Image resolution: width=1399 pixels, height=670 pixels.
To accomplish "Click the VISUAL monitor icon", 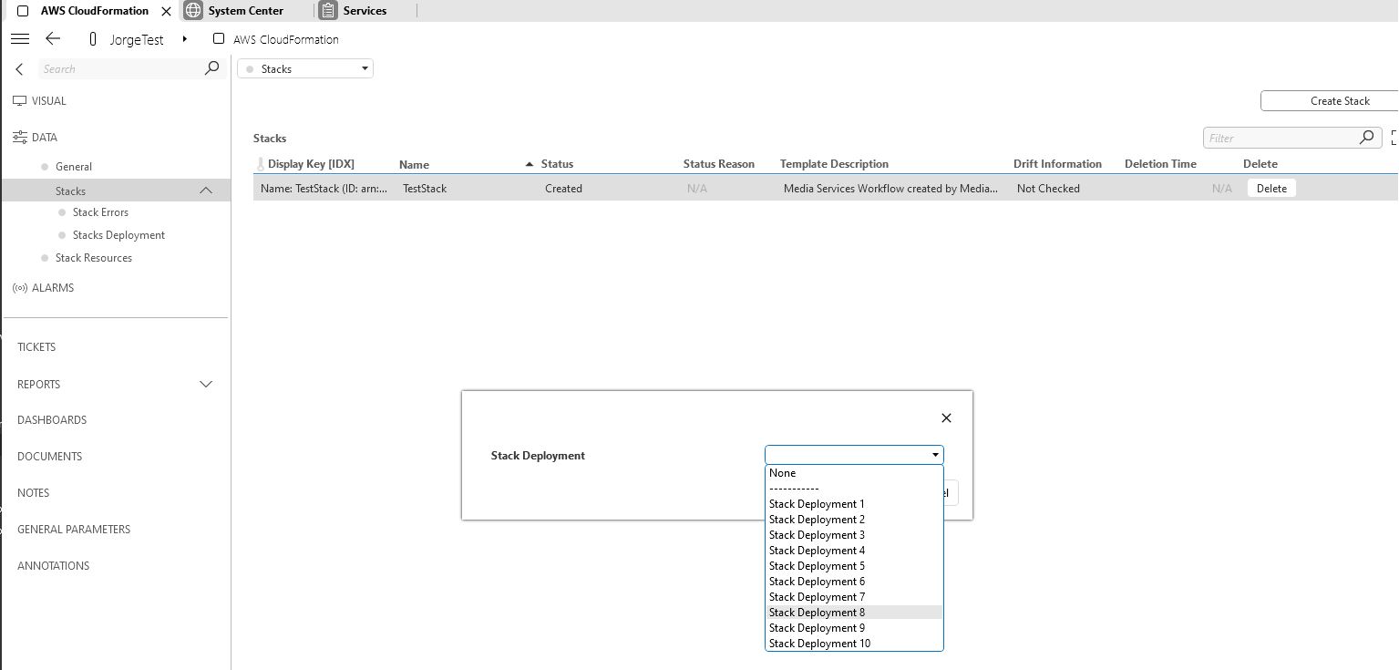I will tap(19, 101).
